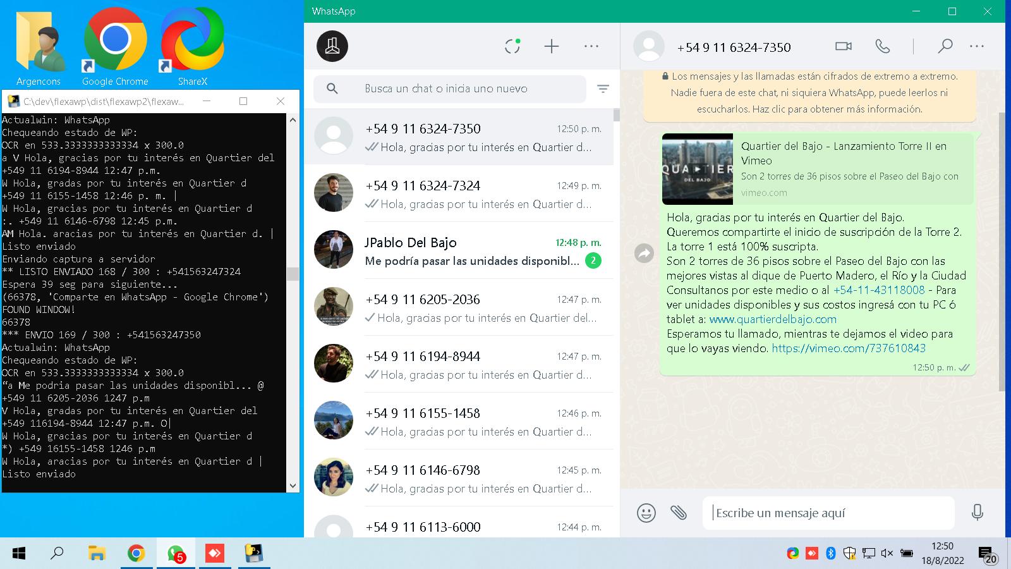
Task: Open Windows Security tray icon
Action: pos(850,553)
